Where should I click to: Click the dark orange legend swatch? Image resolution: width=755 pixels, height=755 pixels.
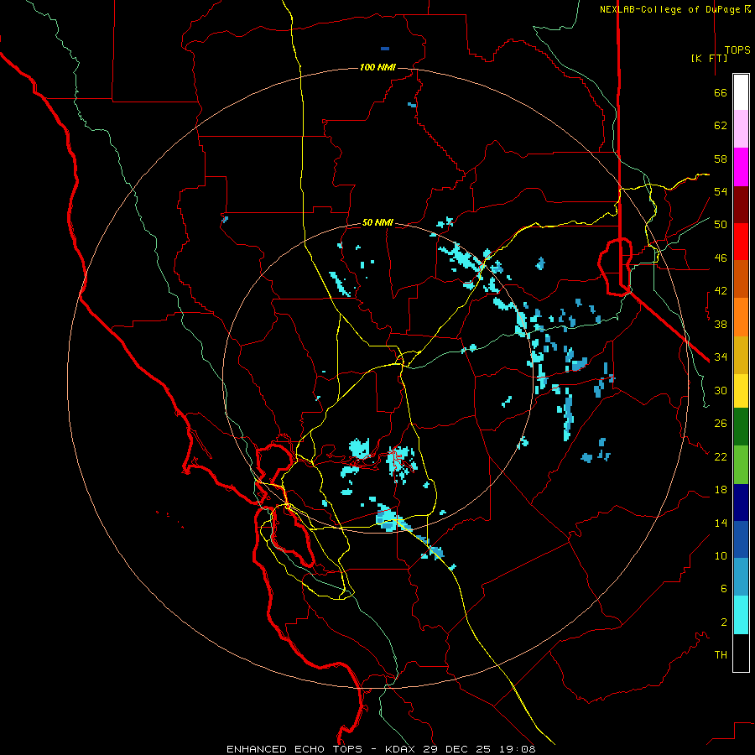[741, 279]
